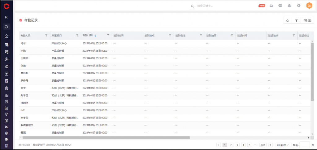317x150 pixels.
Task: Click the next page arrow button
Action: (270, 145)
